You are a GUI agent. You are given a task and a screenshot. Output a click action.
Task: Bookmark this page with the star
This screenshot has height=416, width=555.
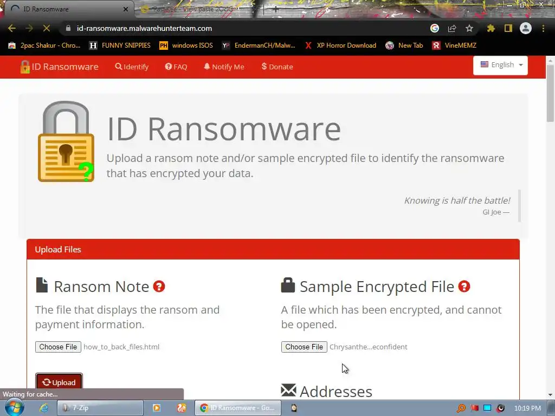[x=469, y=28]
